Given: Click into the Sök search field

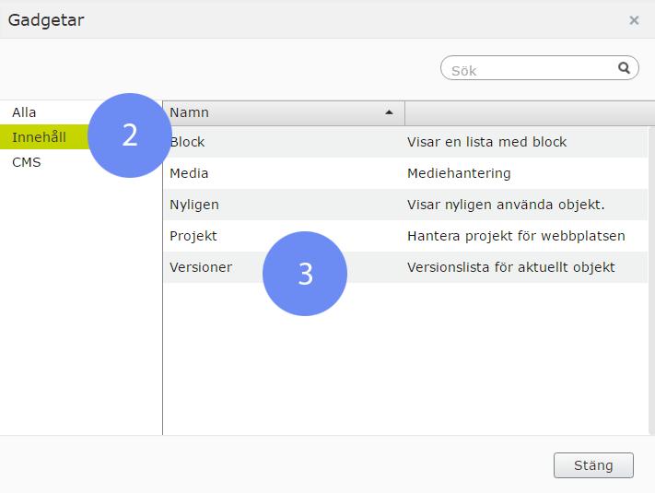Looking at the screenshot, I should click(x=530, y=68).
